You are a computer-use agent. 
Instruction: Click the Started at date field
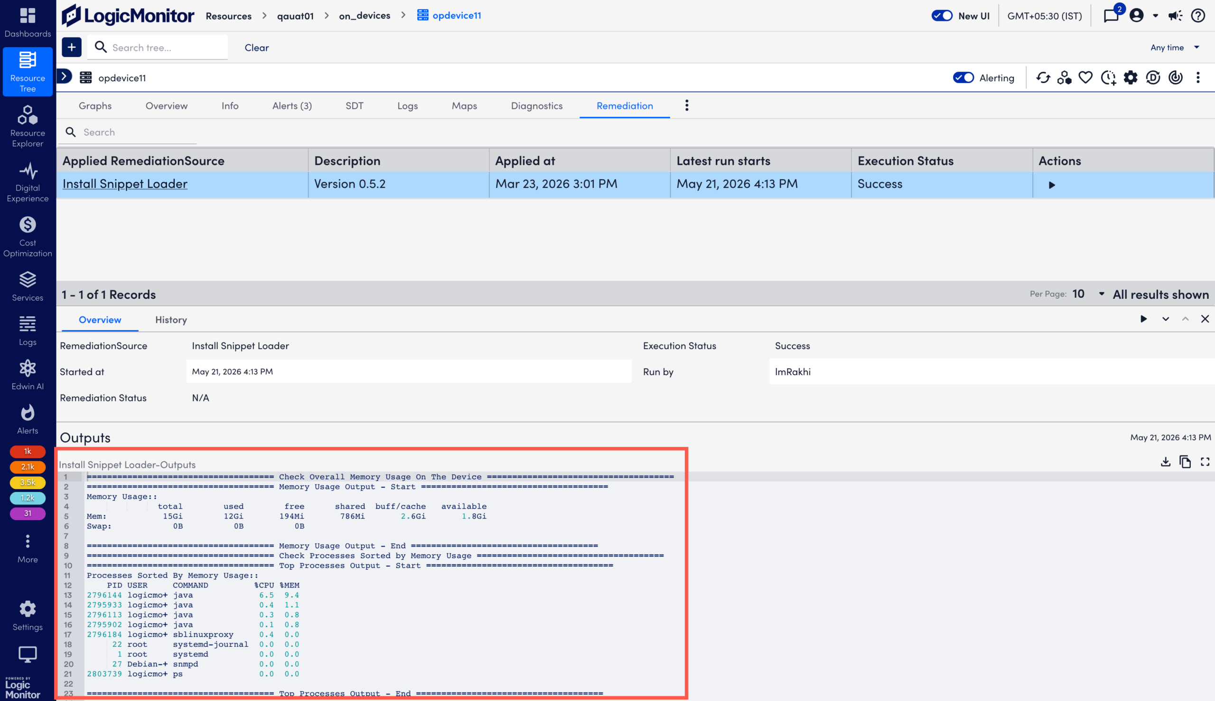coord(409,371)
